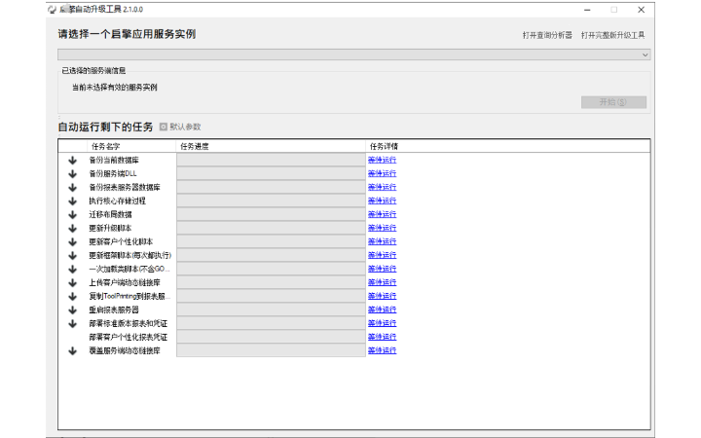The width and height of the screenshot is (701, 438).
Task: Click the progress bar of 备份当前数据库
Action: (x=271, y=160)
